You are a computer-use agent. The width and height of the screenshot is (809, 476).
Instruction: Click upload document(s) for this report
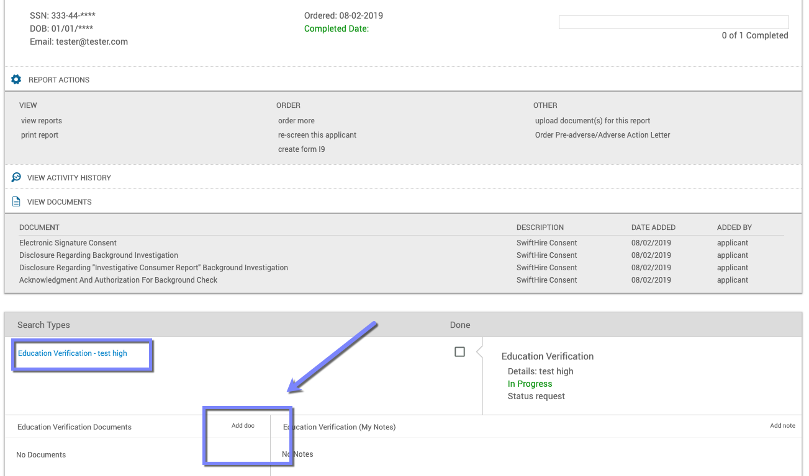593,121
